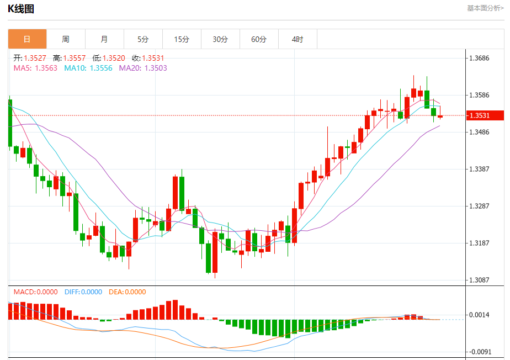Click the 0.0014 MACD axis label
The image size is (510, 360).
point(479,315)
